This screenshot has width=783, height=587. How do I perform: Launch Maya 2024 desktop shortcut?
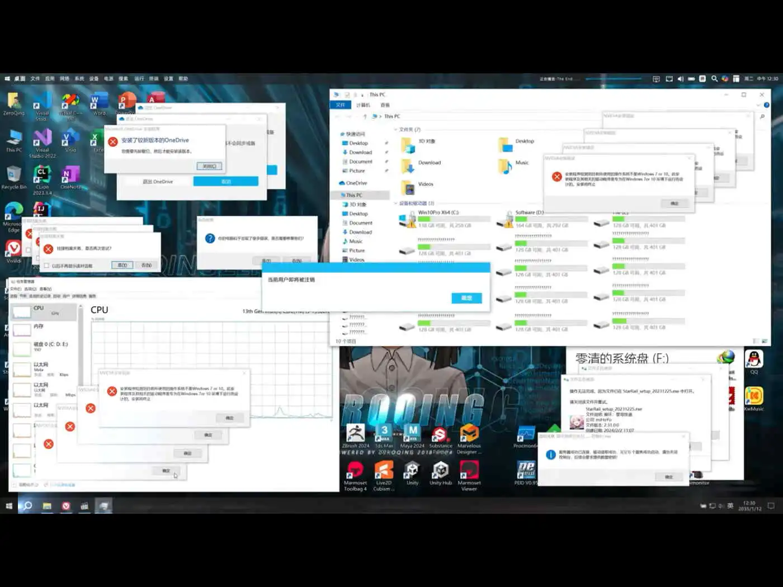point(412,436)
